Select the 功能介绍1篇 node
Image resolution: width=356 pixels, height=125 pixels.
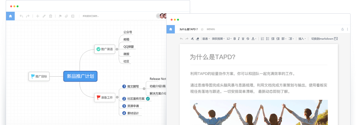coord(158,86)
